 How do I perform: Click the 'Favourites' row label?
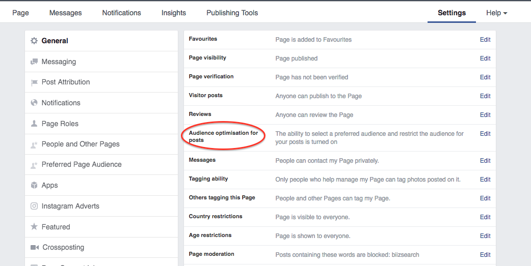(x=203, y=39)
